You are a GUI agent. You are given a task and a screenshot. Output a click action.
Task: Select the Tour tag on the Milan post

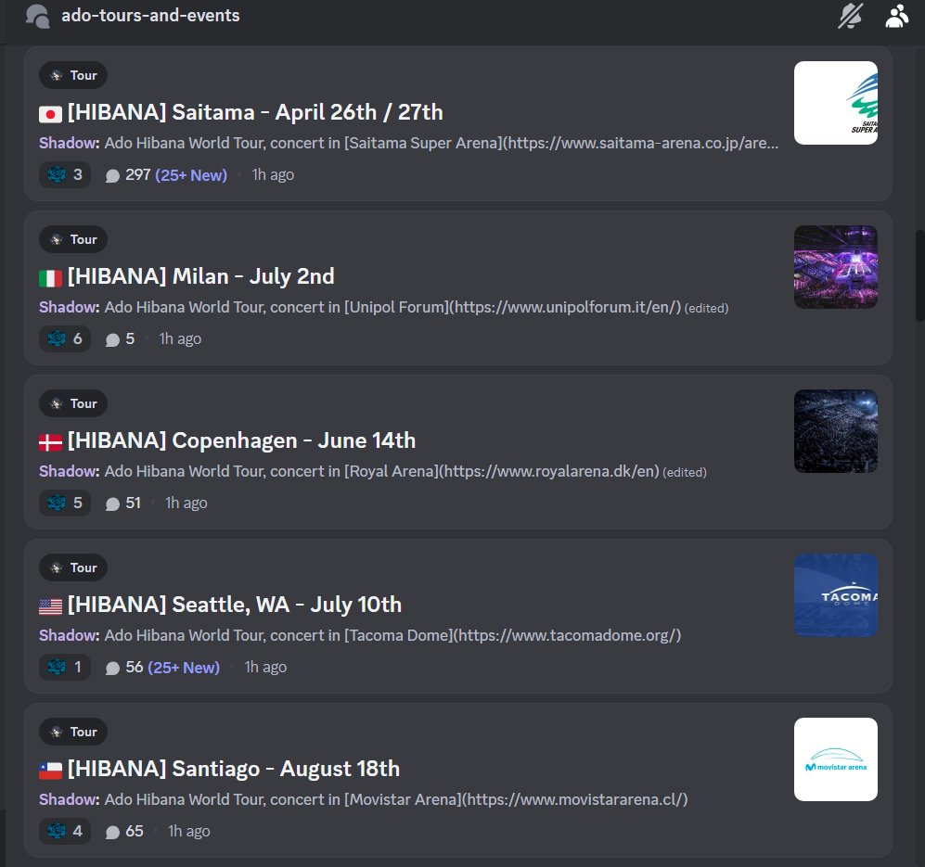[x=72, y=239]
